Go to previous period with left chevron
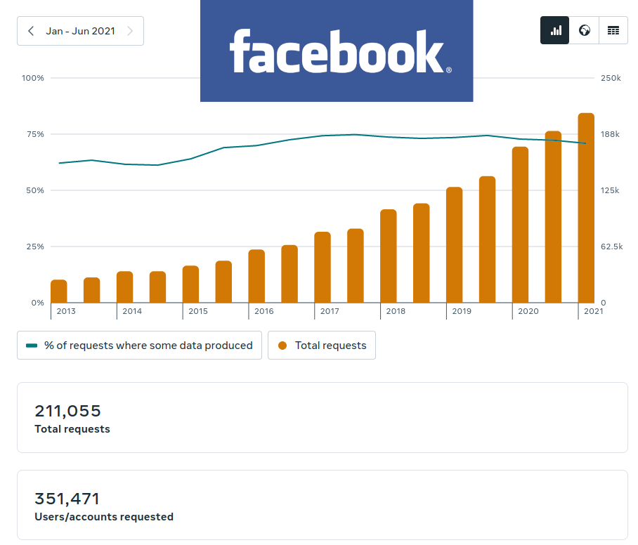 tap(31, 31)
